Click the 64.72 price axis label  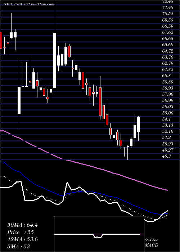click(168, 51)
